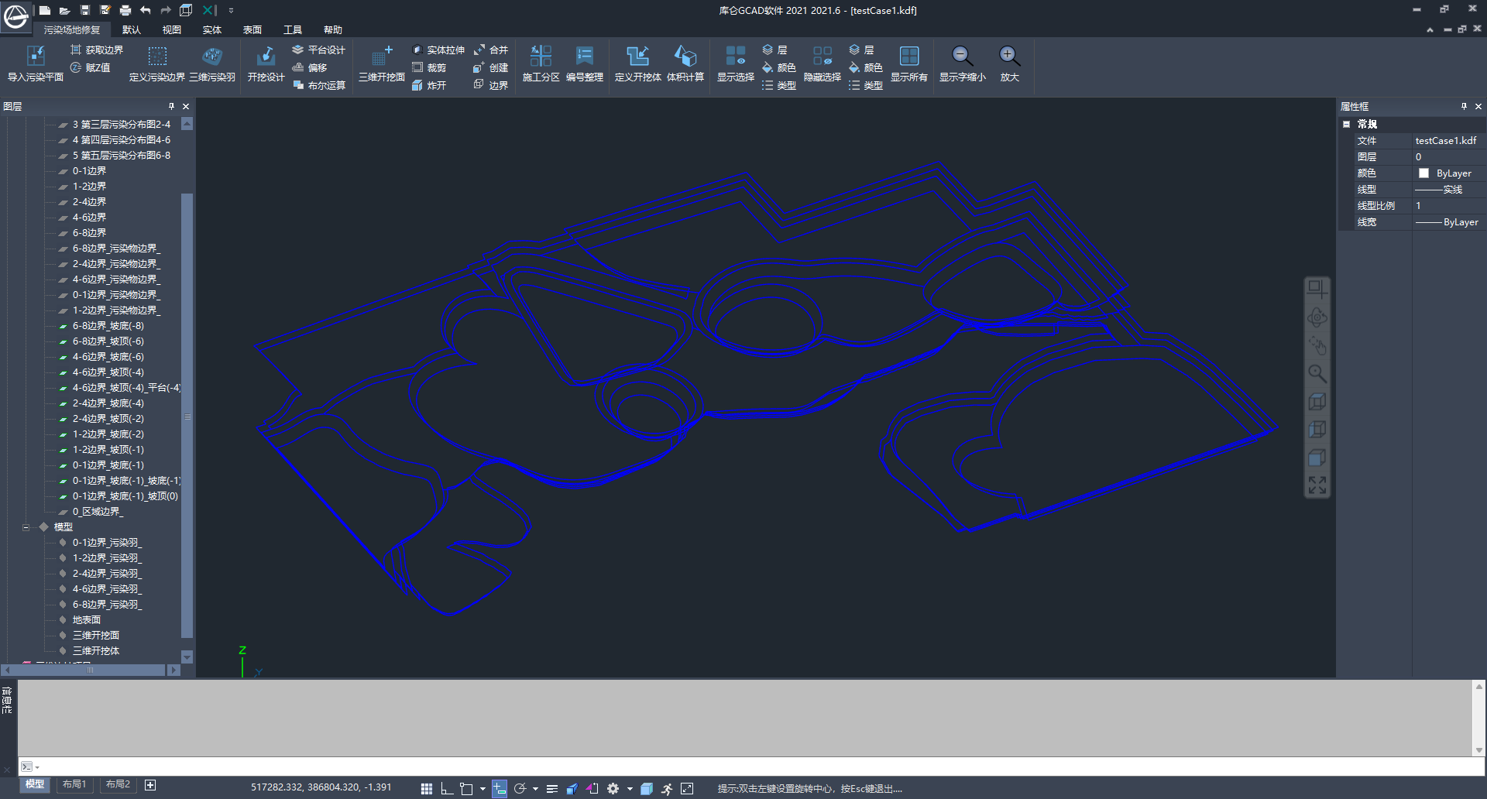Click the 放大 zoom-in magnifier icon

1009,56
